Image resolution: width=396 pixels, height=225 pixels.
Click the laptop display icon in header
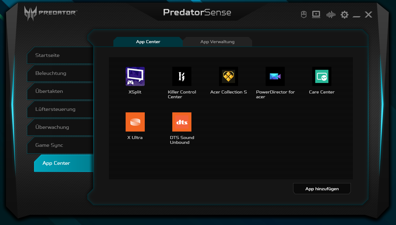316,14
